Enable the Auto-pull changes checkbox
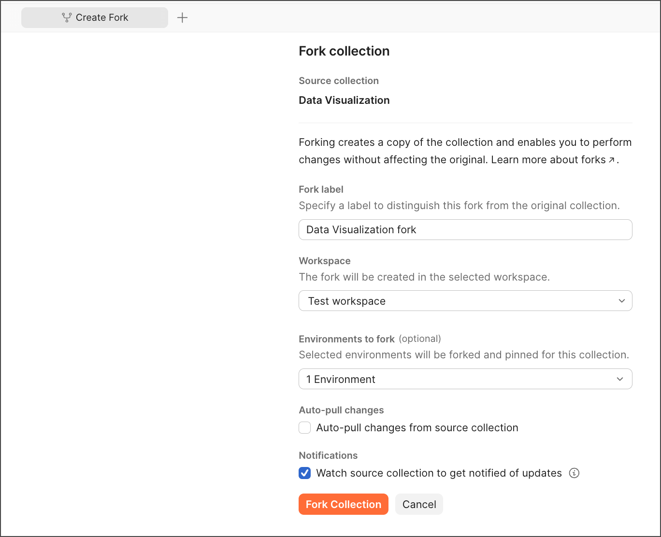 point(305,428)
